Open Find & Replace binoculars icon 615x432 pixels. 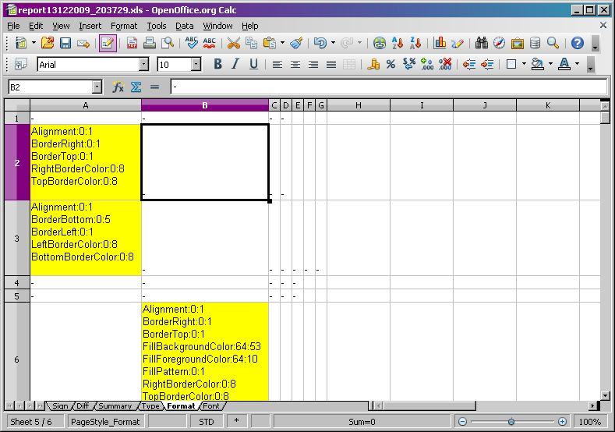[481, 44]
